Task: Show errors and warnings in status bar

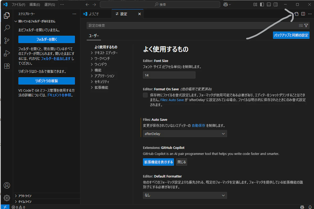Action: click(18, 207)
